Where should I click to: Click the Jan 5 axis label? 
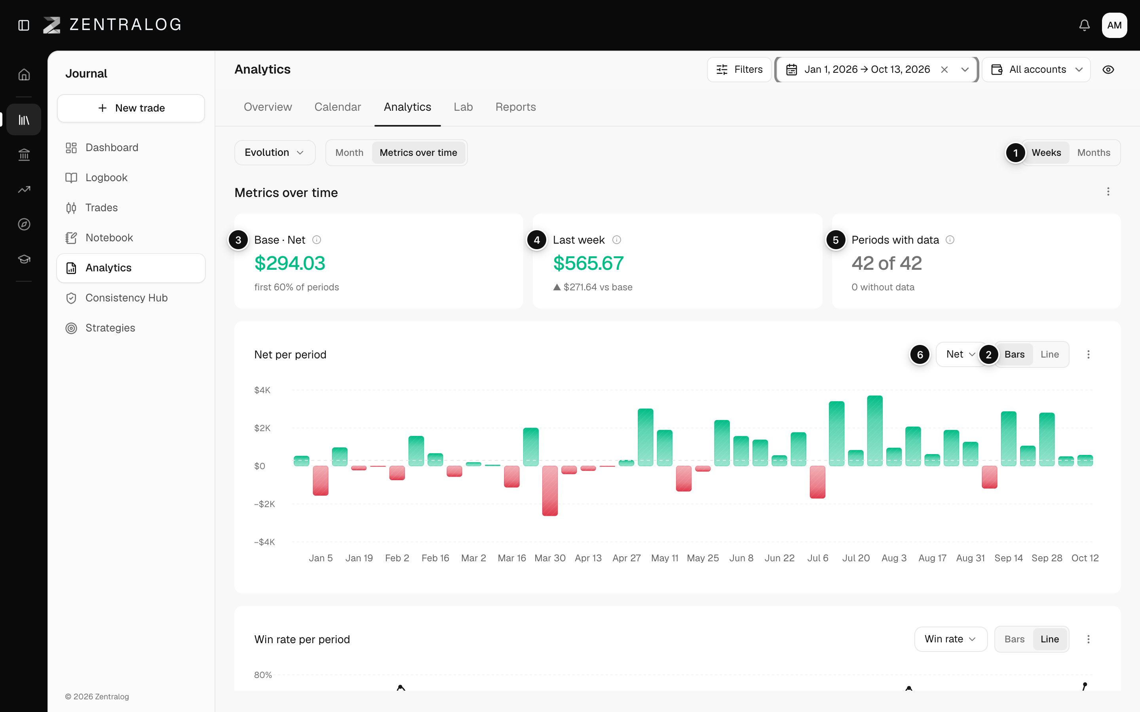321,558
